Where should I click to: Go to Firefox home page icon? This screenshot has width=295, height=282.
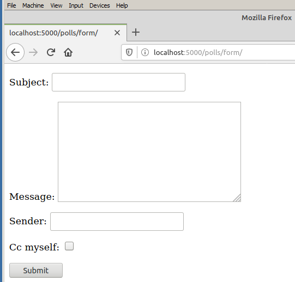point(68,52)
